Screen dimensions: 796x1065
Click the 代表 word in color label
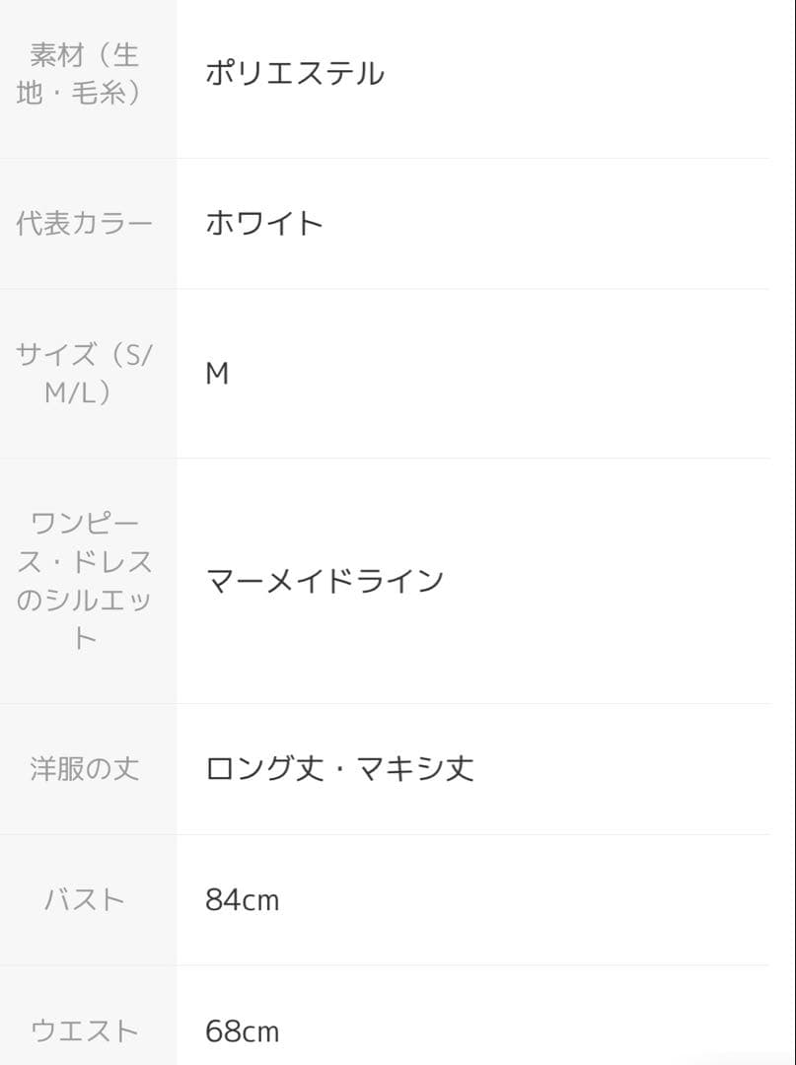43,224
